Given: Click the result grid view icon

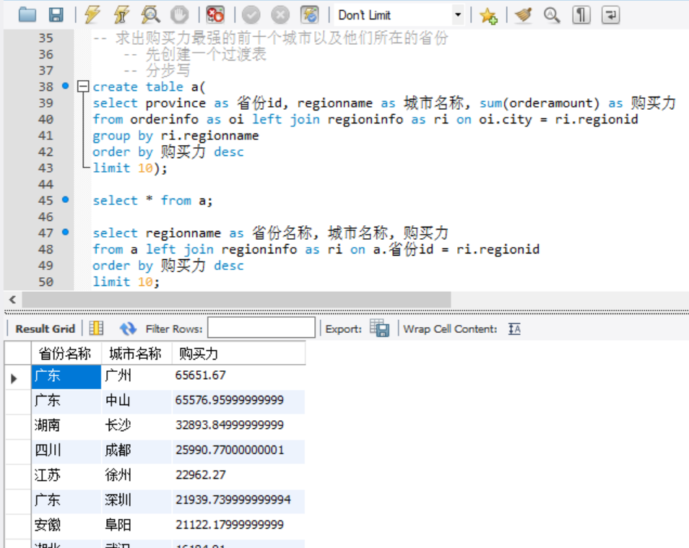Looking at the screenshot, I should [x=96, y=329].
